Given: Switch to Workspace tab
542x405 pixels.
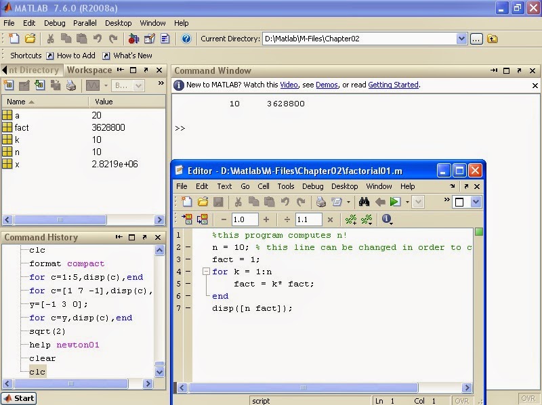Looking at the screenshot, I should (x=89, y=70).
